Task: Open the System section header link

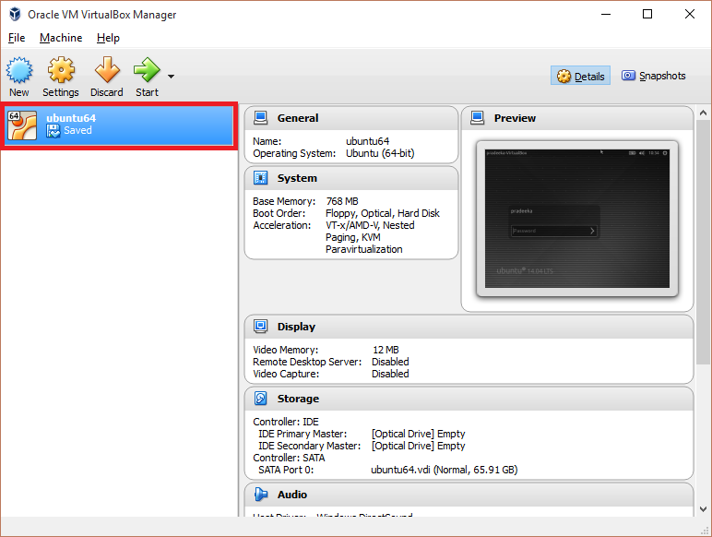Action: coord(297,178)
